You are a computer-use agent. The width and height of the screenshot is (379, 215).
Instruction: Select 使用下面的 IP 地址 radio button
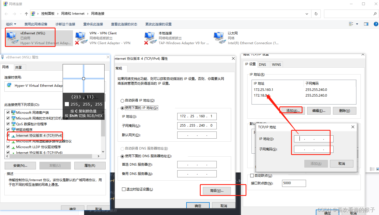pos(123,108)
